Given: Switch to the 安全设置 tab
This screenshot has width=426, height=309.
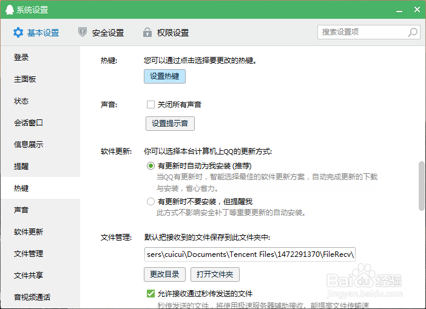Looking at the screenshot, I should [101, 33].
